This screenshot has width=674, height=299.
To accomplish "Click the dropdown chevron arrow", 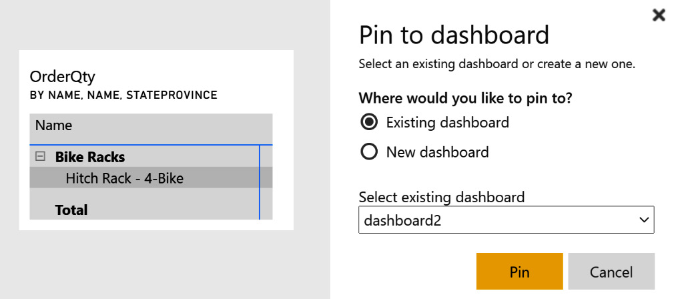I will (644, 220).
